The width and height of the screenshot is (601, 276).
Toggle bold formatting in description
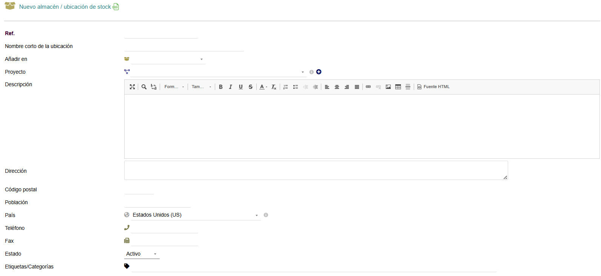(x=221, y=87)
